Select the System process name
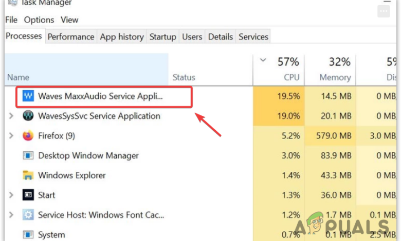 click(51, 235)
